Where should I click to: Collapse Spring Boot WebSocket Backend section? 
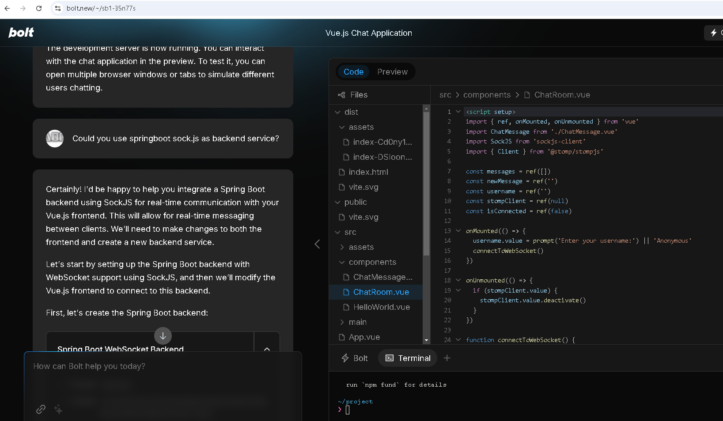click(267, 349)
